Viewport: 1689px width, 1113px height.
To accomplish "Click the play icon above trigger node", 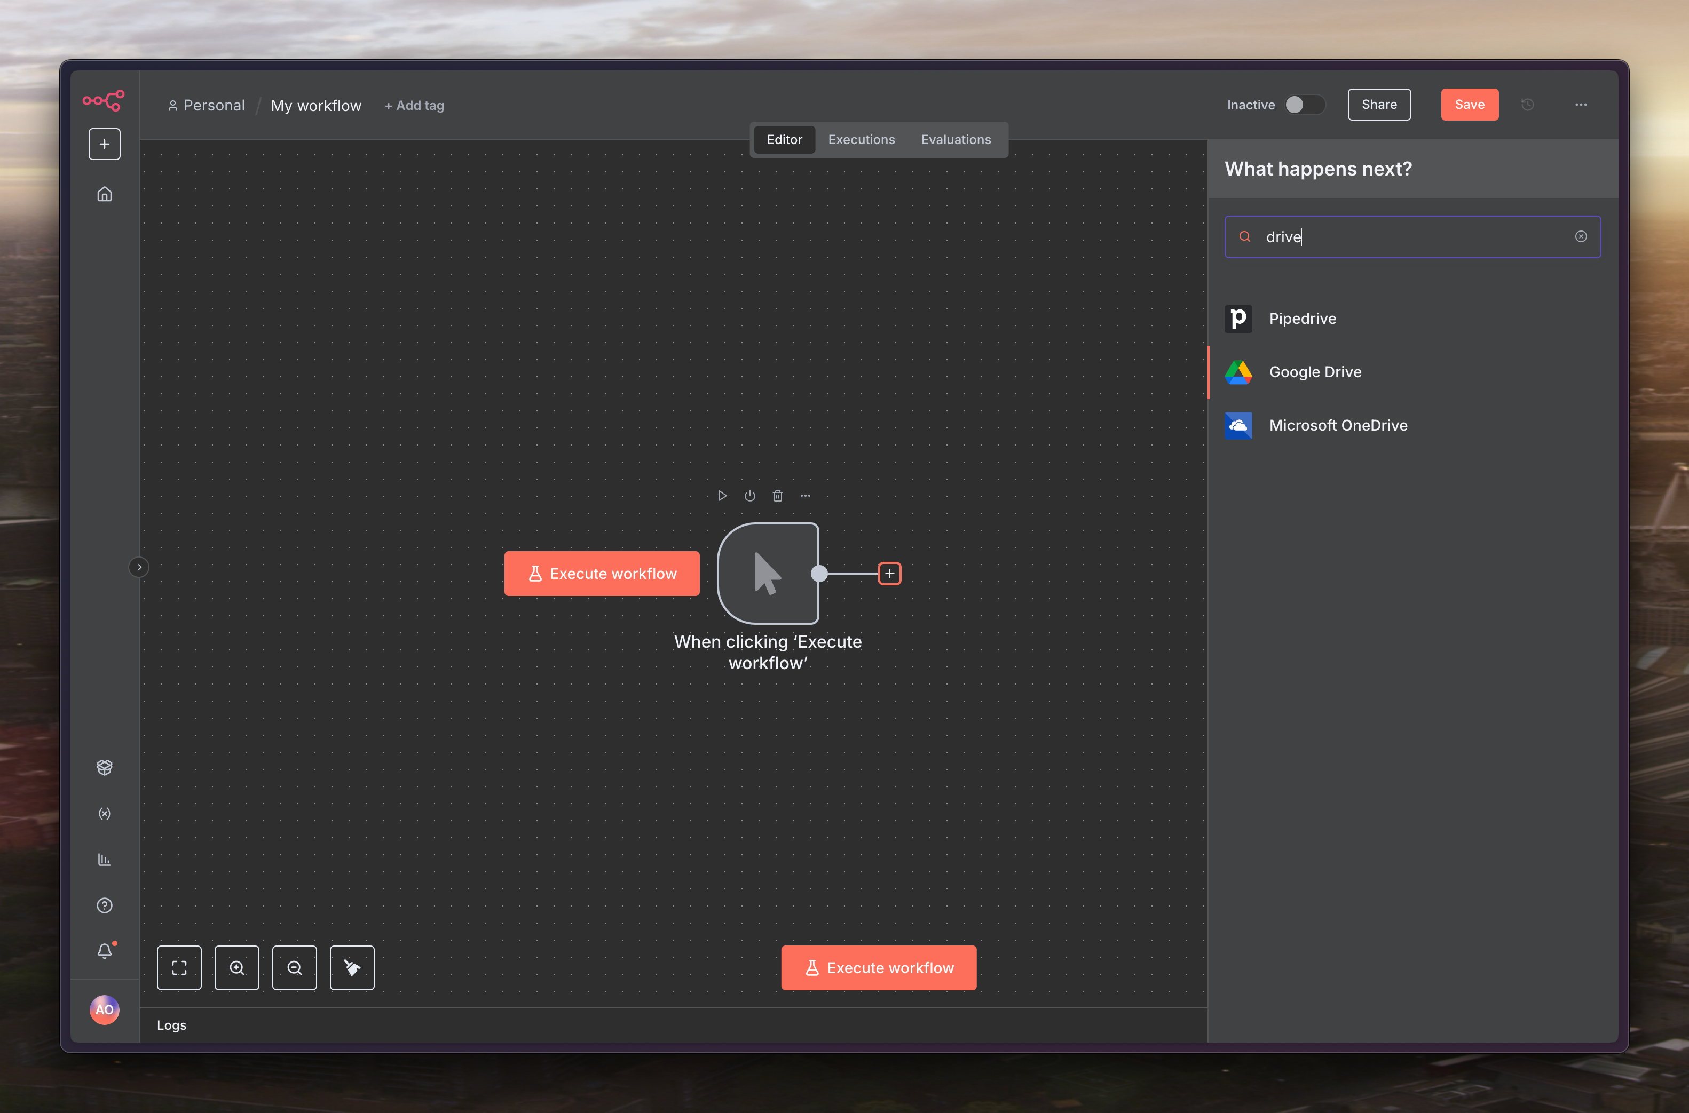I will click(x=722, y=496).
